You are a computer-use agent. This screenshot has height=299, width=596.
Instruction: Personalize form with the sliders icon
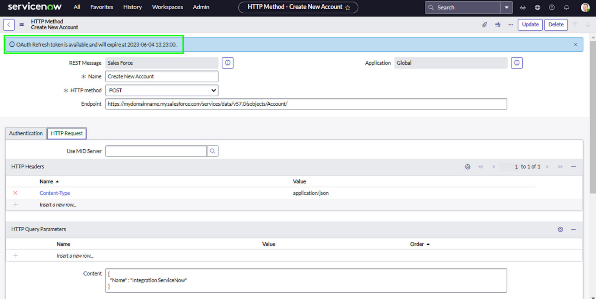pos(498,25)
